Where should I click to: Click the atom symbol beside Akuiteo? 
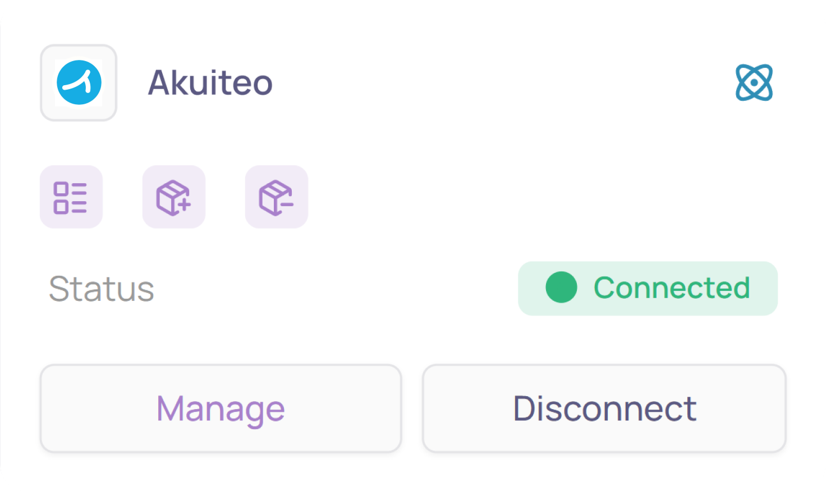tap(754, 83)
